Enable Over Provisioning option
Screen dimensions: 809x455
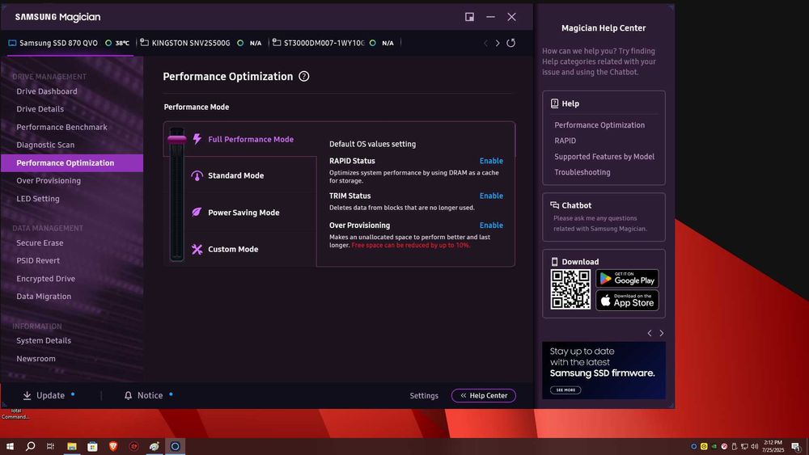pos(491,225)
